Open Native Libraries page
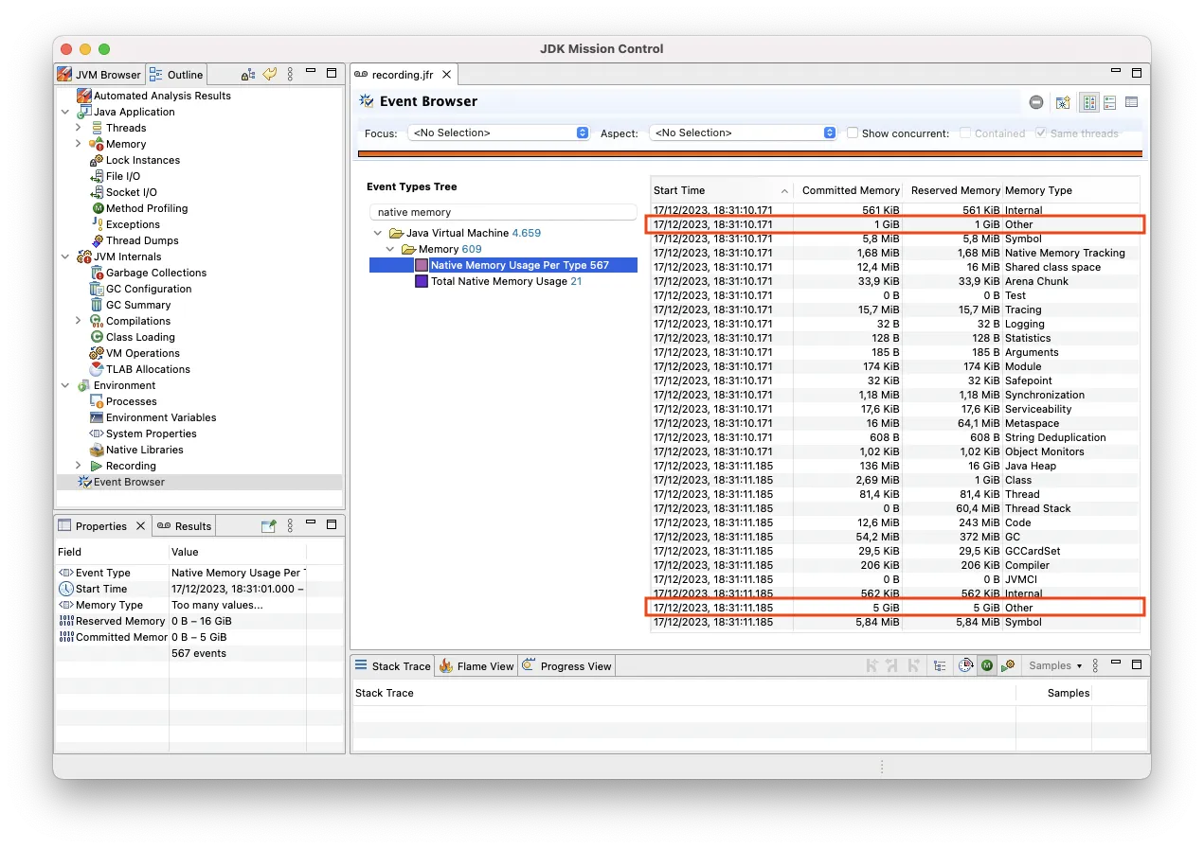 [x=144, y=450]
